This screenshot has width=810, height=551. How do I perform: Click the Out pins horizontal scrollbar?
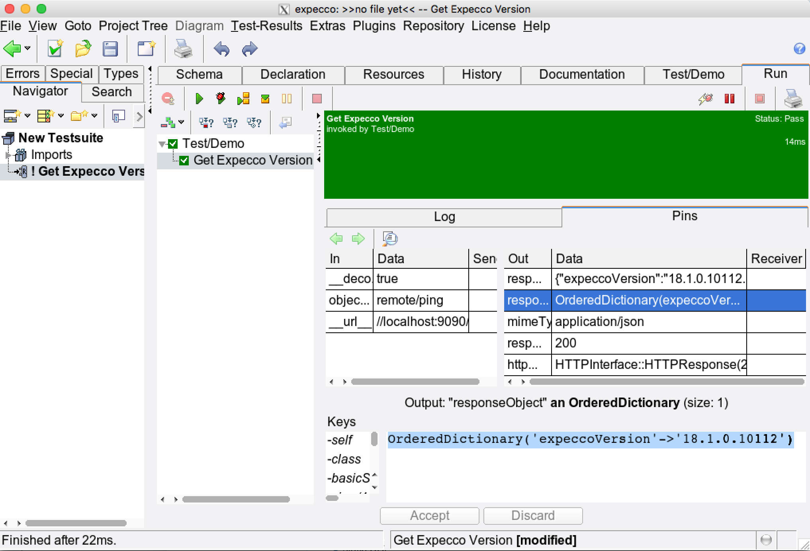pyautogui.click(x=666, y=382)
